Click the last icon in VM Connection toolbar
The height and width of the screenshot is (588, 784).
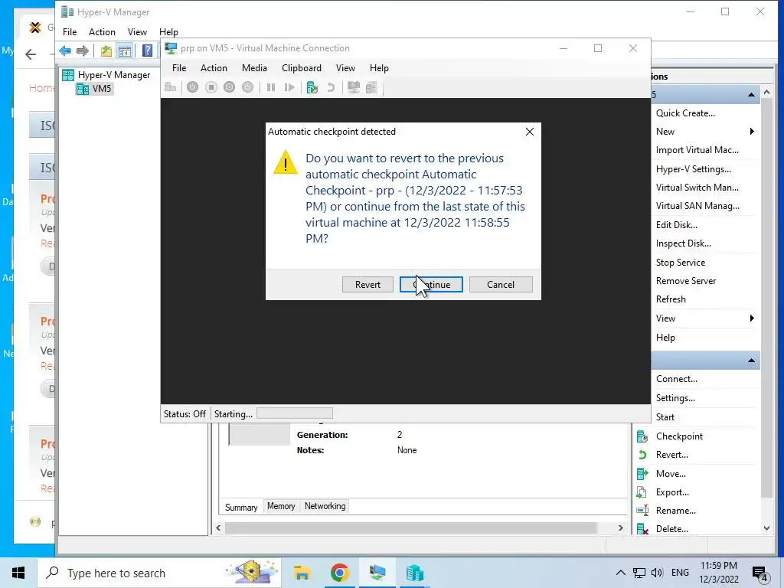pyautogui.click(x=371, y=87)
